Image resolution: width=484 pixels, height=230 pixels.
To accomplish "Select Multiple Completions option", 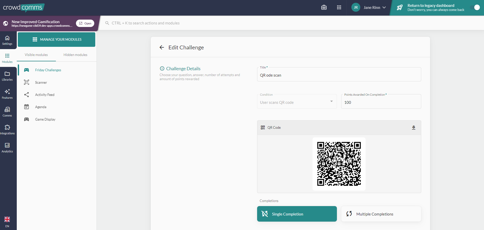I will click(x=381, y=214).
